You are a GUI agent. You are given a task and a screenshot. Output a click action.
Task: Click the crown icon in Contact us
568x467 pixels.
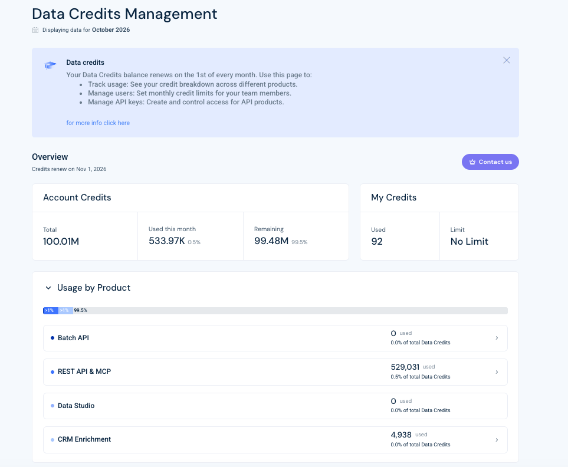click(472, 162)
